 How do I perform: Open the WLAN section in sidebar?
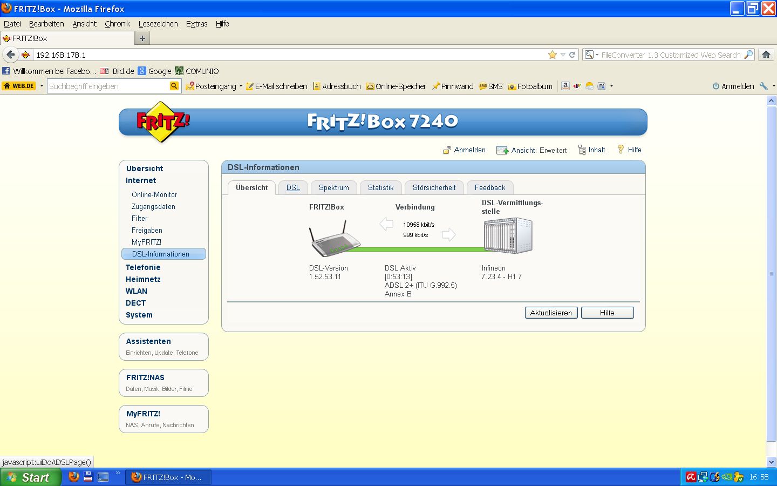tap(137, 291)
